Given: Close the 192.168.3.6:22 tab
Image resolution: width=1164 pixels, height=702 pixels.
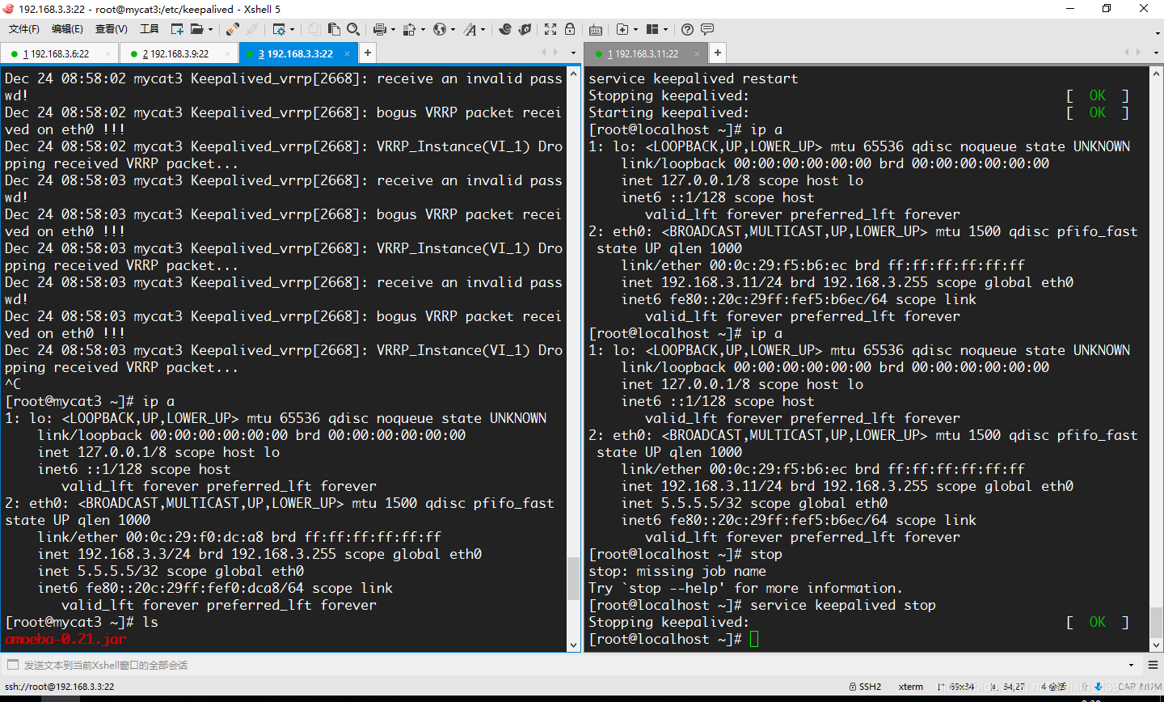Looking at the screenshot, I should [x=108, y=54].
